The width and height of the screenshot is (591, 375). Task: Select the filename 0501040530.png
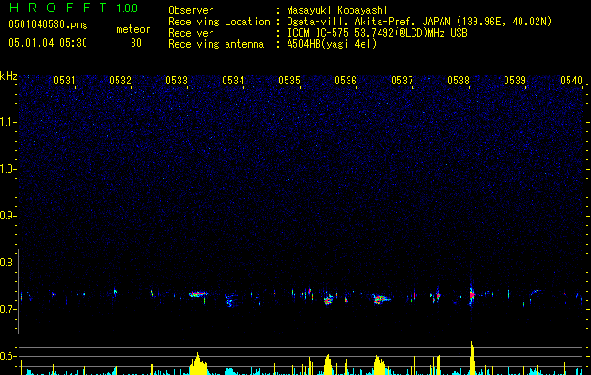48,25
